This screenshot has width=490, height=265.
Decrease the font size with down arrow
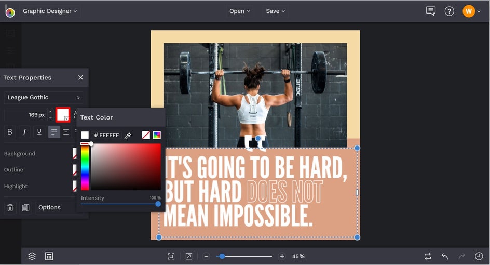[50, 118]
